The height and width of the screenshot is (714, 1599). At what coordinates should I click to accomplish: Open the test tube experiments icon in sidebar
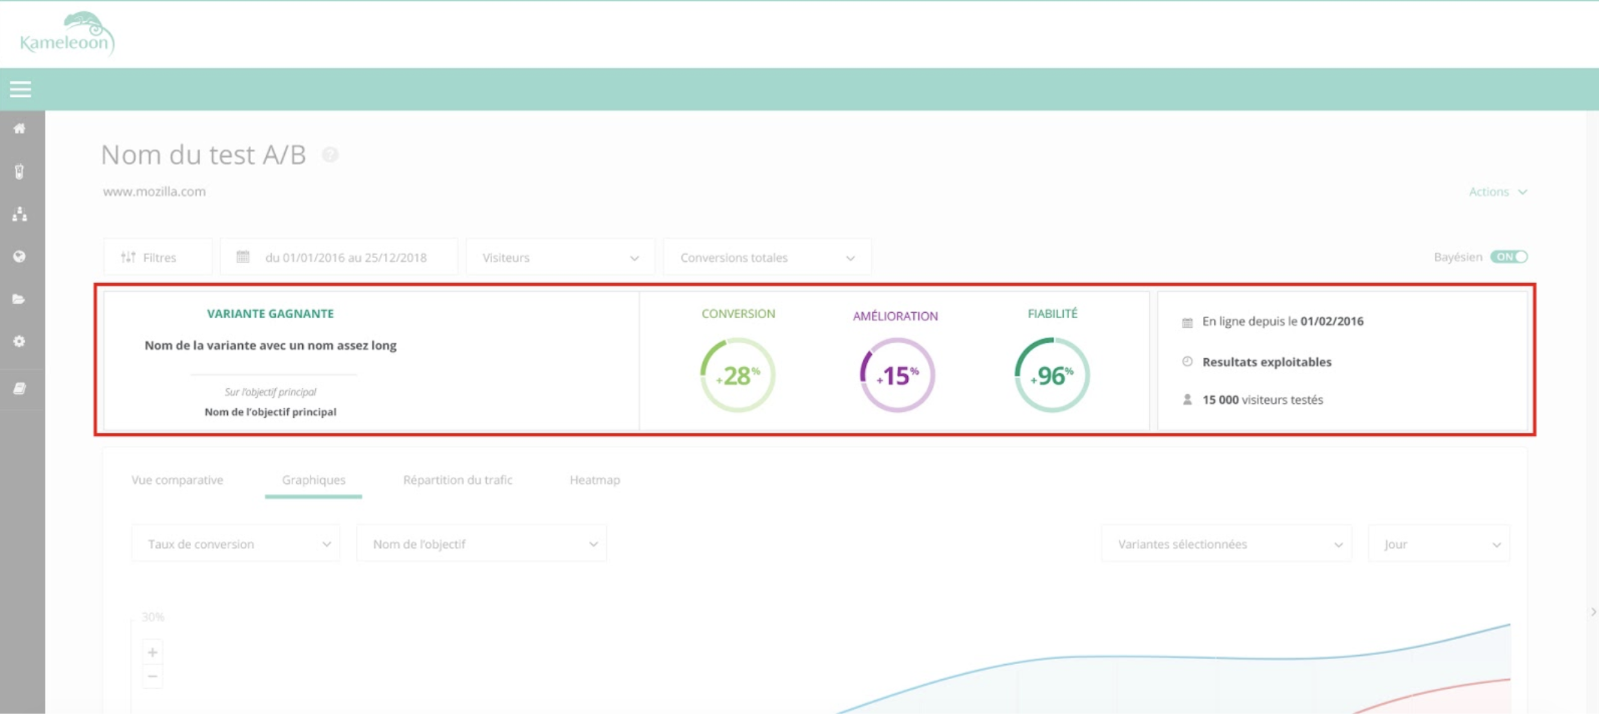pos(20,171)
